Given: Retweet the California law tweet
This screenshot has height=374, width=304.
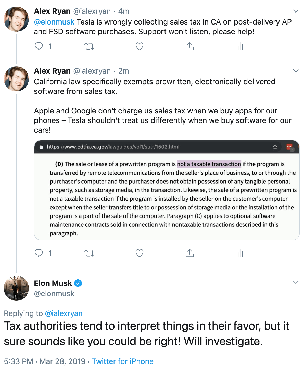Looking at the screenshot, I should [89, 253].
